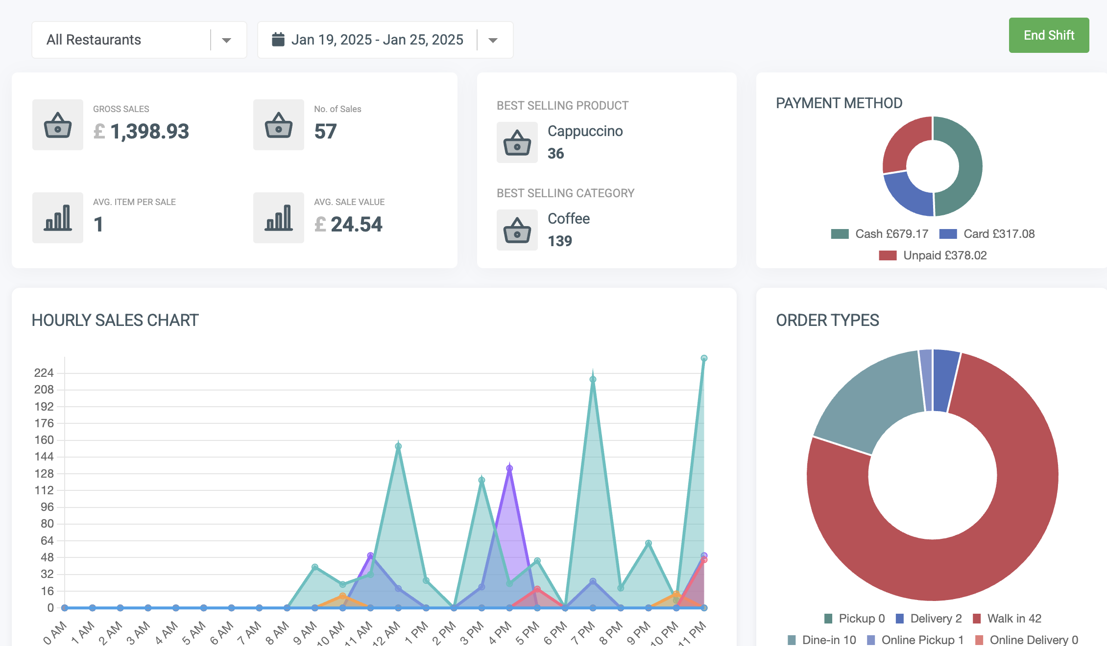Click the Coffee count 139
The height and width of the screenshot is (646, 1107).
(560, 241)
